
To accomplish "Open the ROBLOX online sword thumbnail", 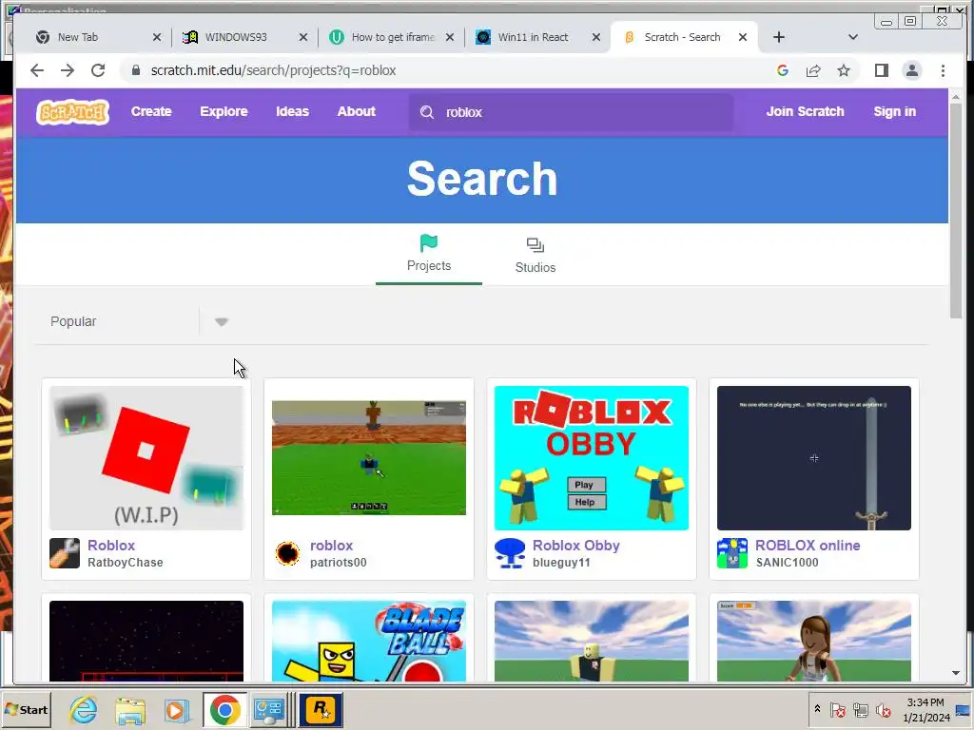I will tap(814, 458).
